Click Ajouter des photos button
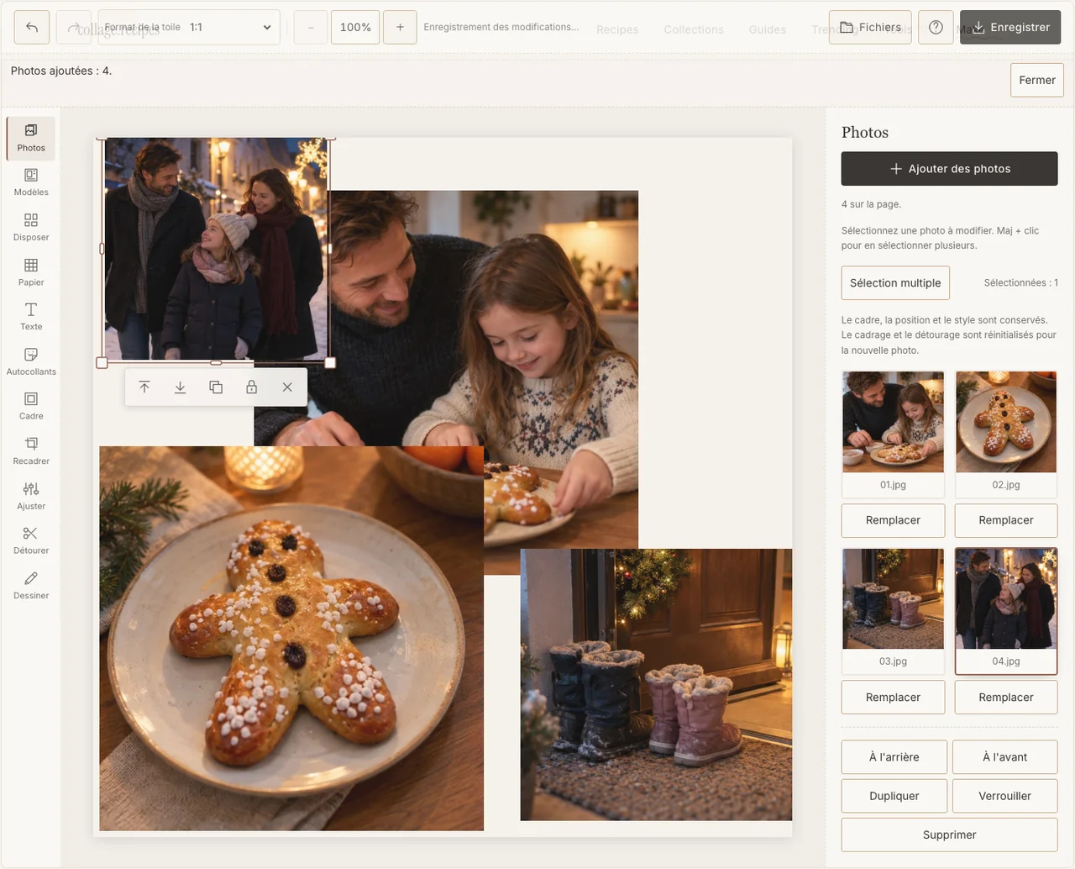 click(949, 169)
